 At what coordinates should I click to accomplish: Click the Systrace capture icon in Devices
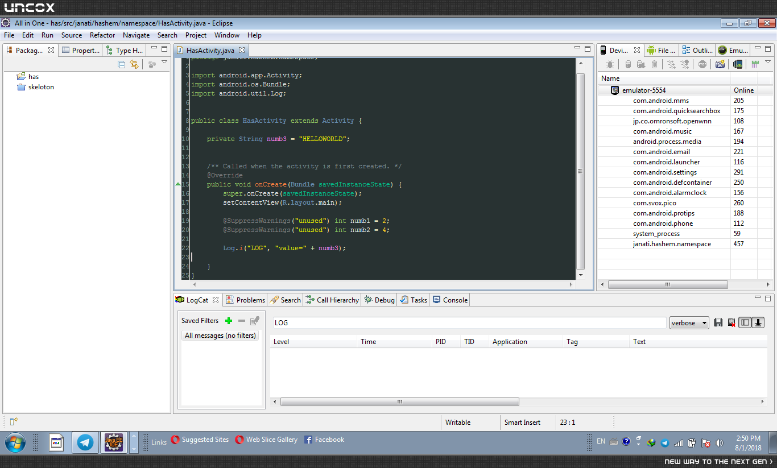(x=755, y=65)
